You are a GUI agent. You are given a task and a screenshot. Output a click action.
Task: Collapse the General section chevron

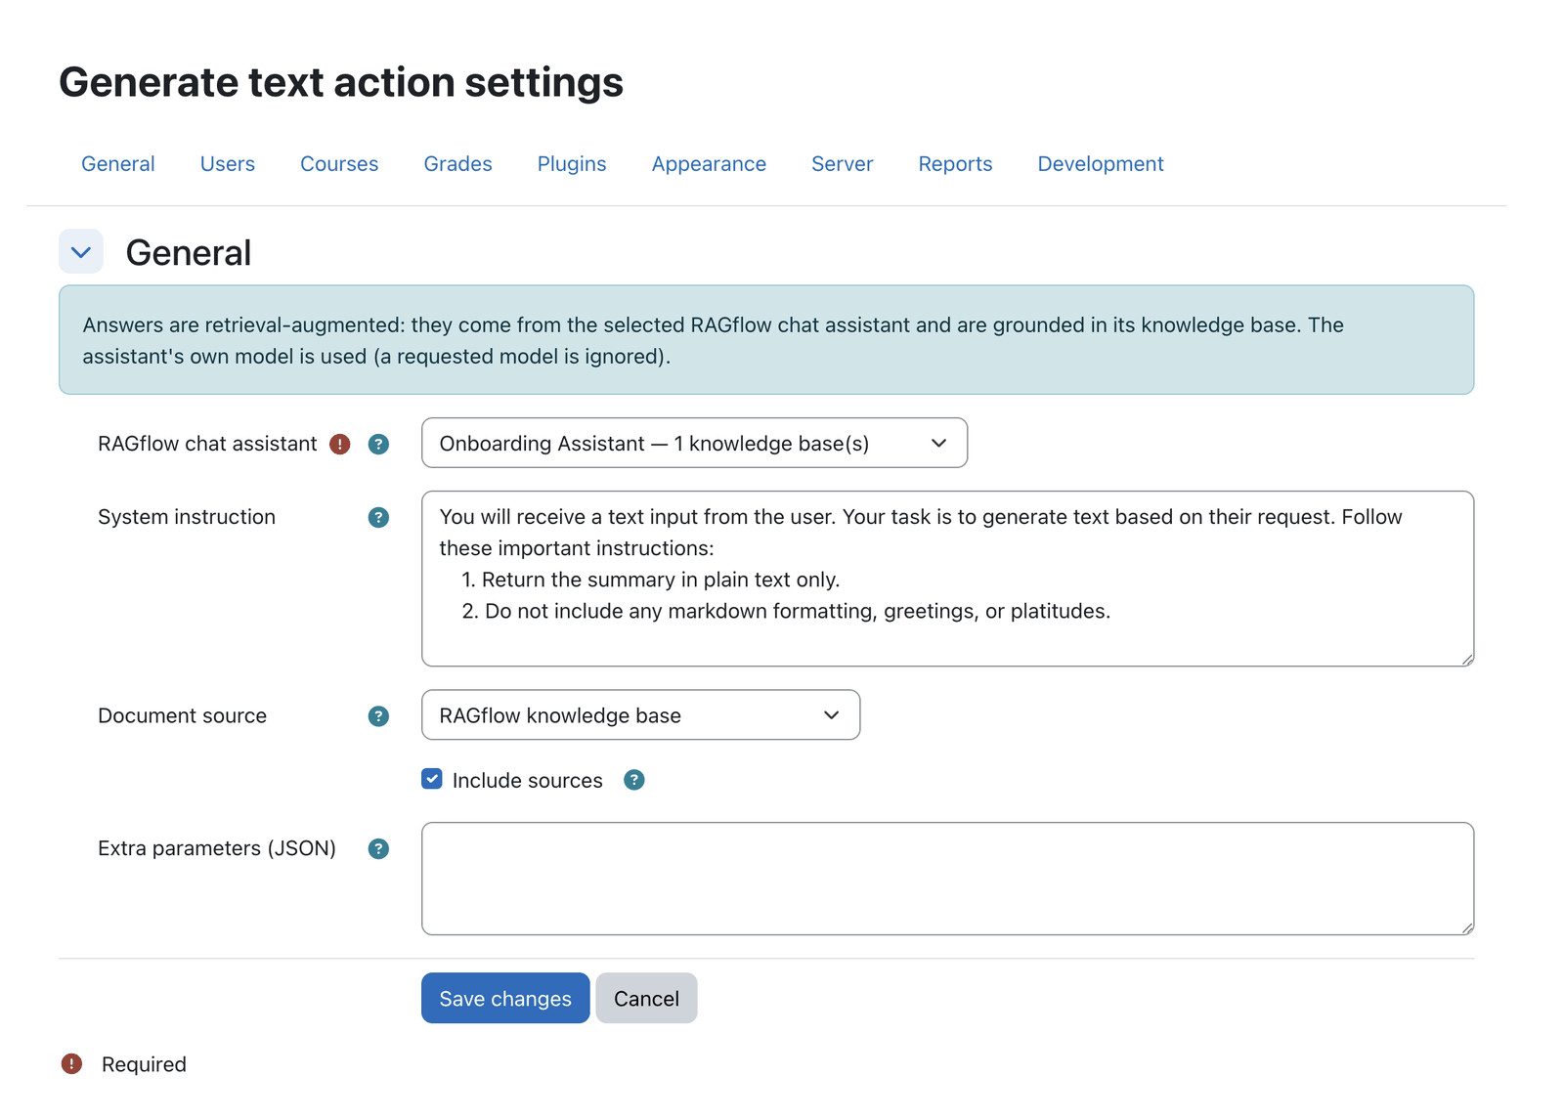[81, 252]
